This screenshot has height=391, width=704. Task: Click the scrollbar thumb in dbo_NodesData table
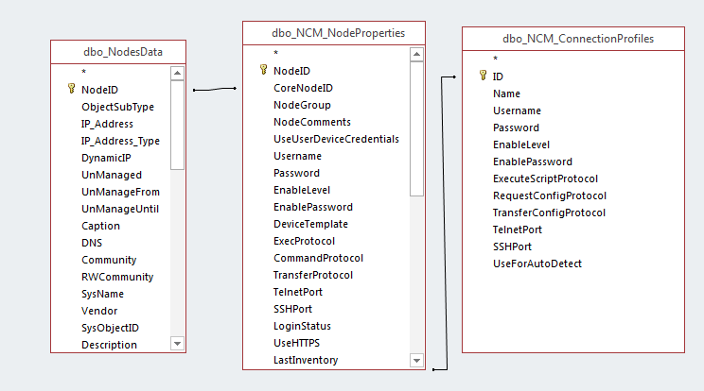coord(177,125)
